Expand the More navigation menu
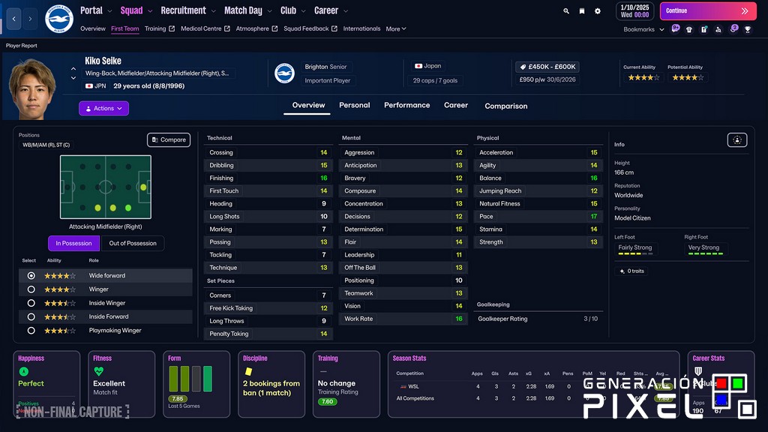Image resolution: width=768 pixels, height=432 pixels. [x=396, y=28]
